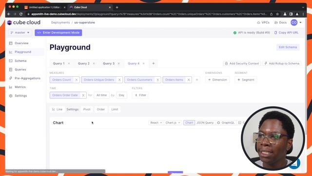Click the Orders Count measure tag
312x176 pixels.
[61, 80]
